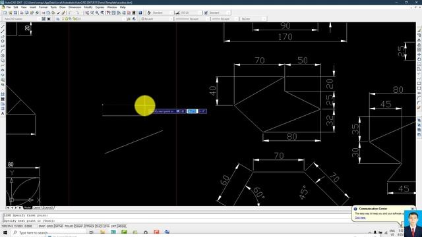Open the Table Style Standard dropdown
Viewport: 422px width, 237px height.
click(220, 13)
